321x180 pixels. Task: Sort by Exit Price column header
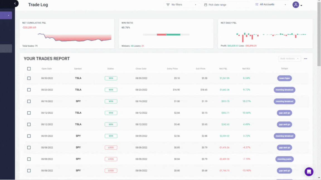tap(200, 69)
